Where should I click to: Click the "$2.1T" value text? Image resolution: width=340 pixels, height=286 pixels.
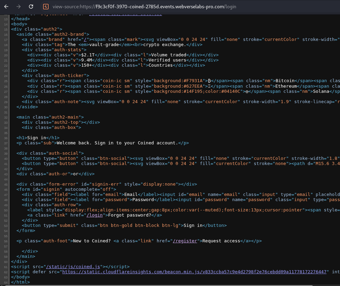88,55
